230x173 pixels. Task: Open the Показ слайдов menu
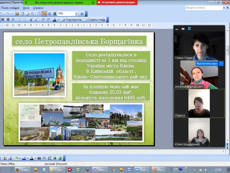coord(10,8)
